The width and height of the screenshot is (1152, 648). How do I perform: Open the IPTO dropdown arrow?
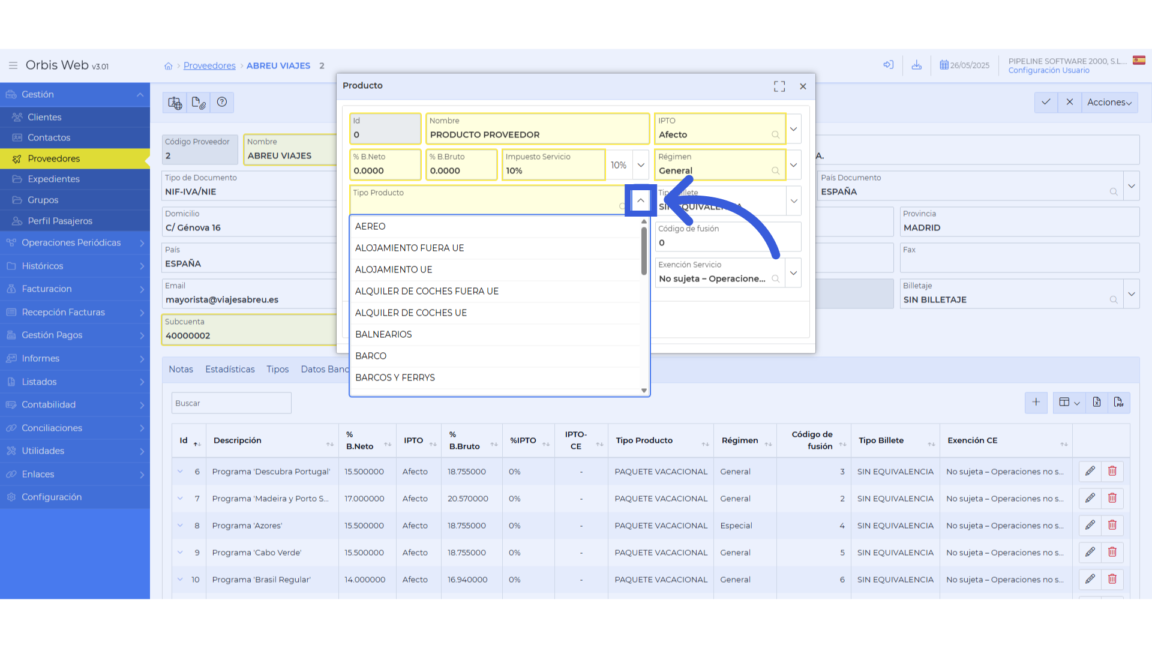tap(794, 129)
